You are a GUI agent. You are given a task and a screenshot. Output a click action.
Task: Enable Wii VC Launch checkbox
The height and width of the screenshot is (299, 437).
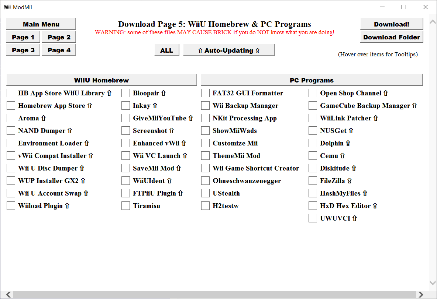(x=126, y=156)
